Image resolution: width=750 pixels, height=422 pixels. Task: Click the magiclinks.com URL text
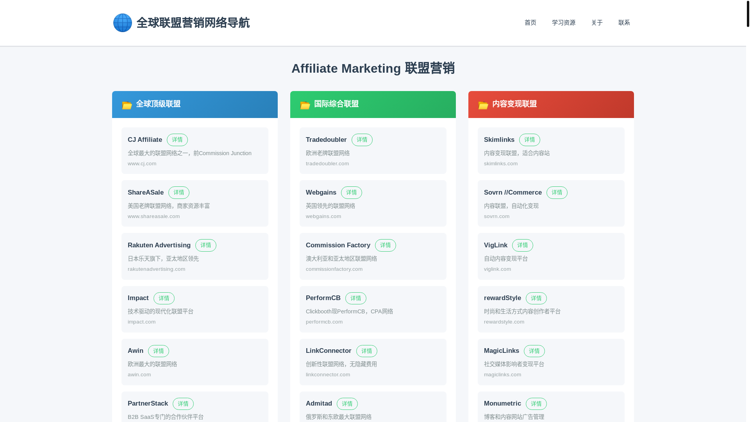[x=502, y=375]
